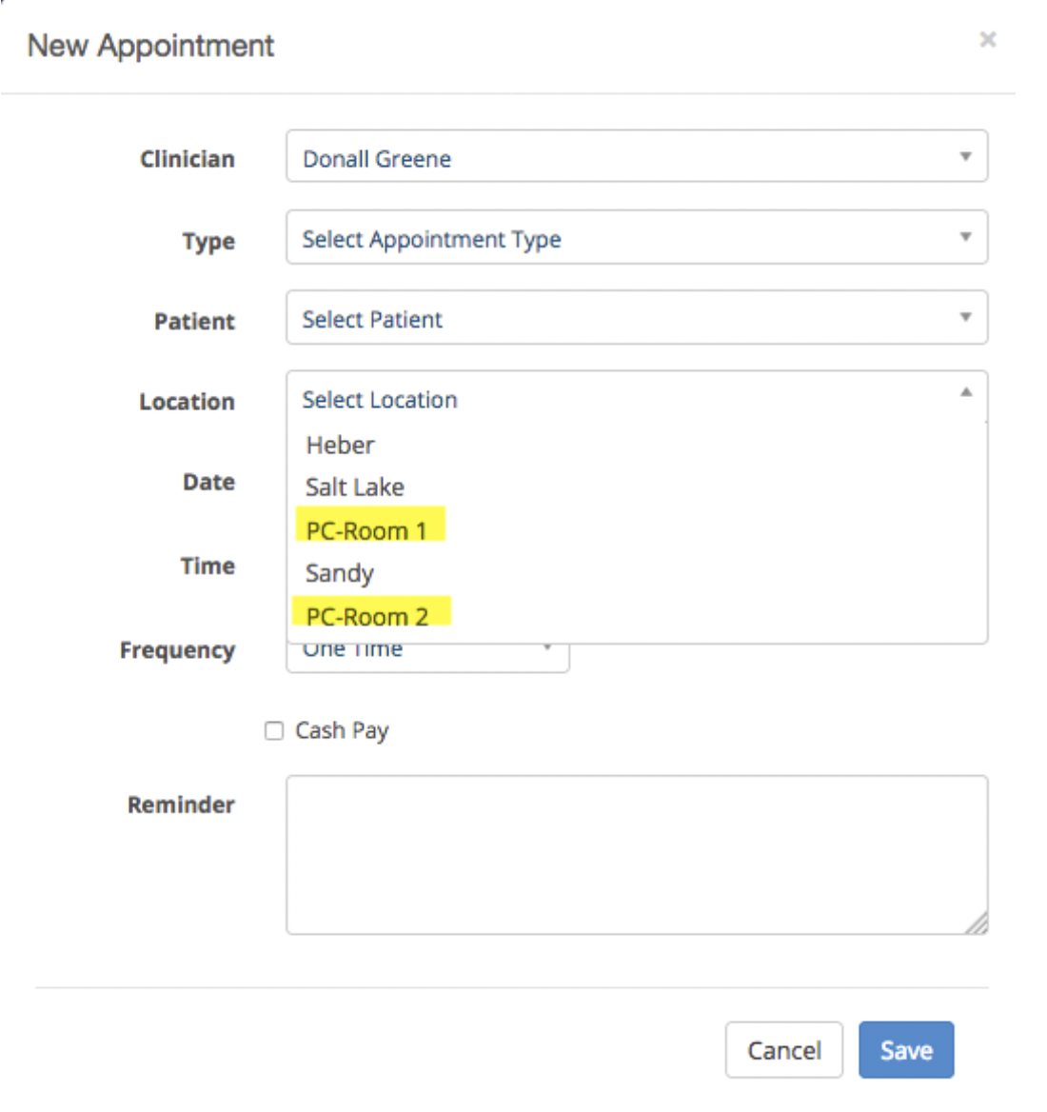Screen dimensions: 1047x1112
Task: Enable the Cash Pay checkbox
Action: 273,730
